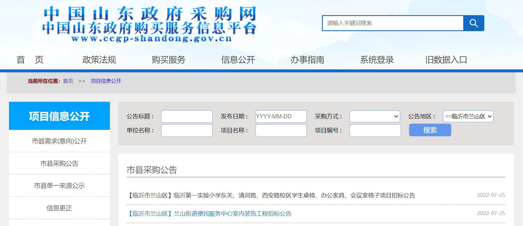Open sidebar item 市县采购公告
523x226 pixels.
pos(59,163)
